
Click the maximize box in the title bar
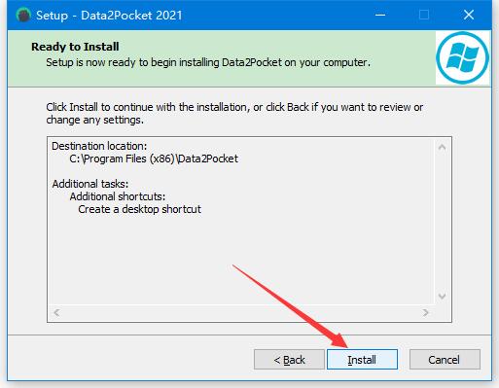[x=424, y=15]
